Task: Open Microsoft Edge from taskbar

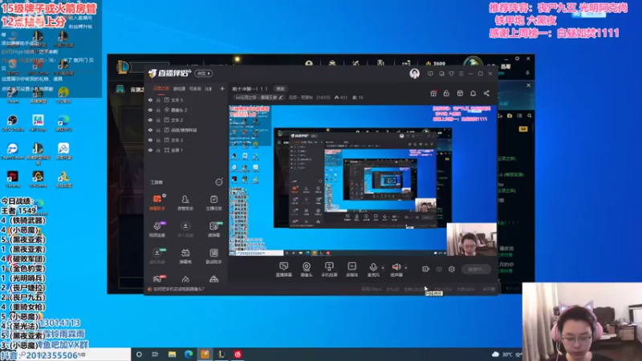Action: coord(189,355)
